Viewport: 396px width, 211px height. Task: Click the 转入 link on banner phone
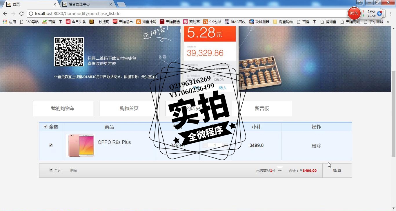tap(223, 88)
